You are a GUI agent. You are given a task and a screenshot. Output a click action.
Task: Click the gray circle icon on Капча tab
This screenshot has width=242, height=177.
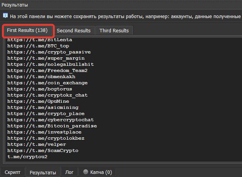tap(86, 172)
